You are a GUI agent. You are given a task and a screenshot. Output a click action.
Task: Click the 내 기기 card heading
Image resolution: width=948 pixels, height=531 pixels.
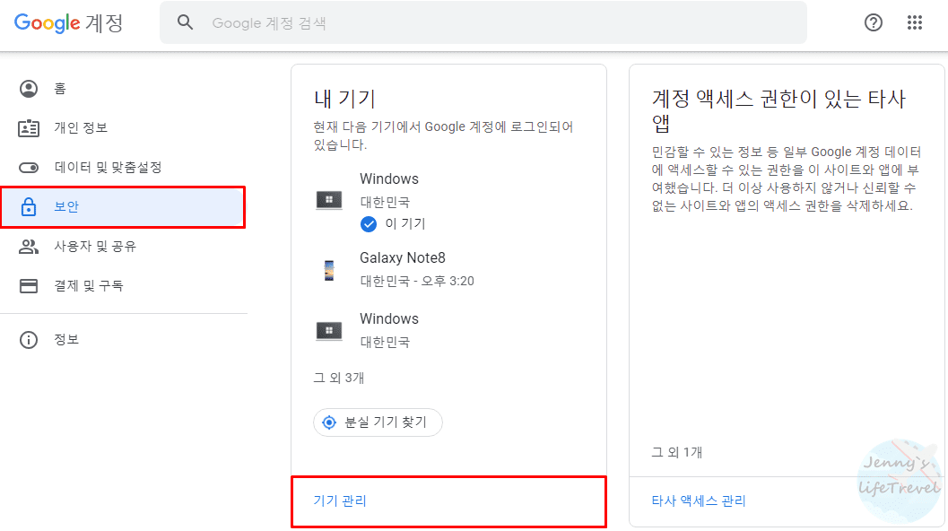344,99
